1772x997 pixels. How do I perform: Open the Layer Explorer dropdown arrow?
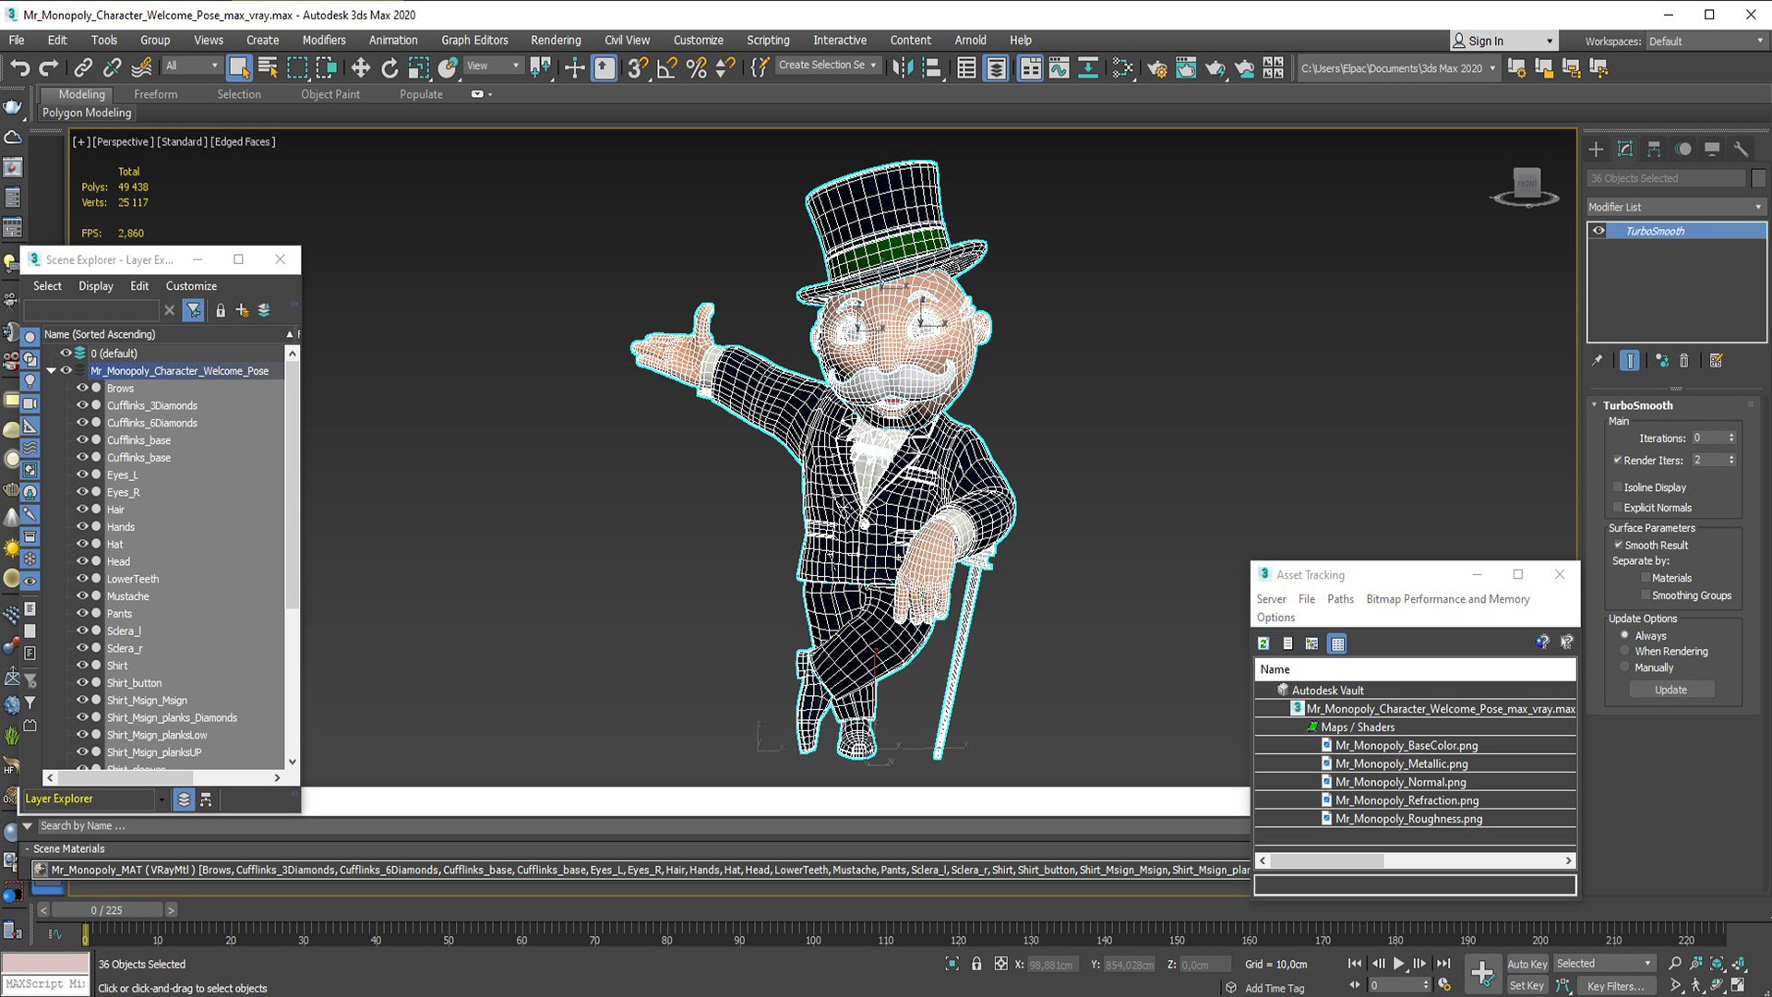(x=162, y=799)
